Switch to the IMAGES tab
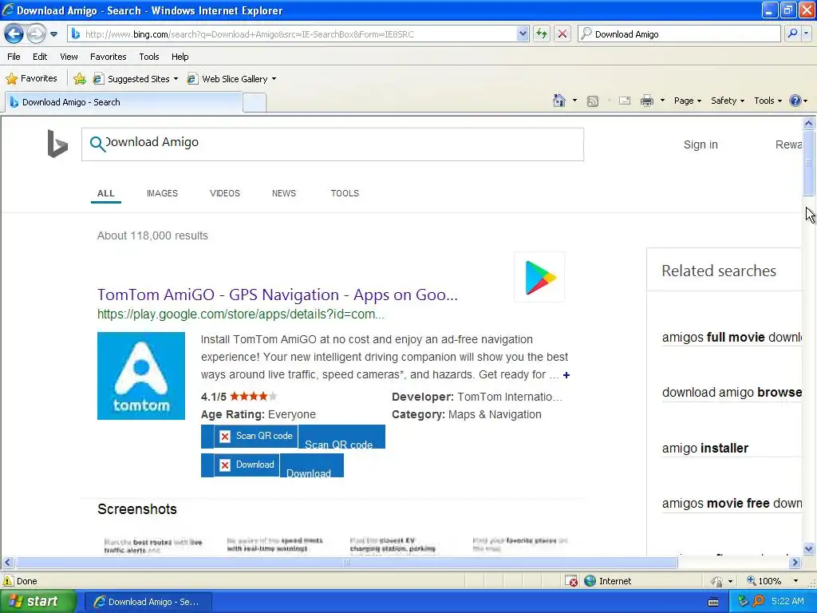Screen dimensions: 817x613 click(x=162, y=193)
